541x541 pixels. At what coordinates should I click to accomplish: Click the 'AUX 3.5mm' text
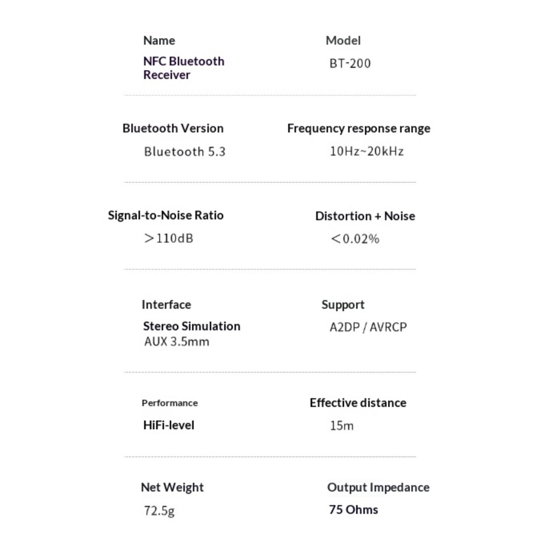[177, 342]
